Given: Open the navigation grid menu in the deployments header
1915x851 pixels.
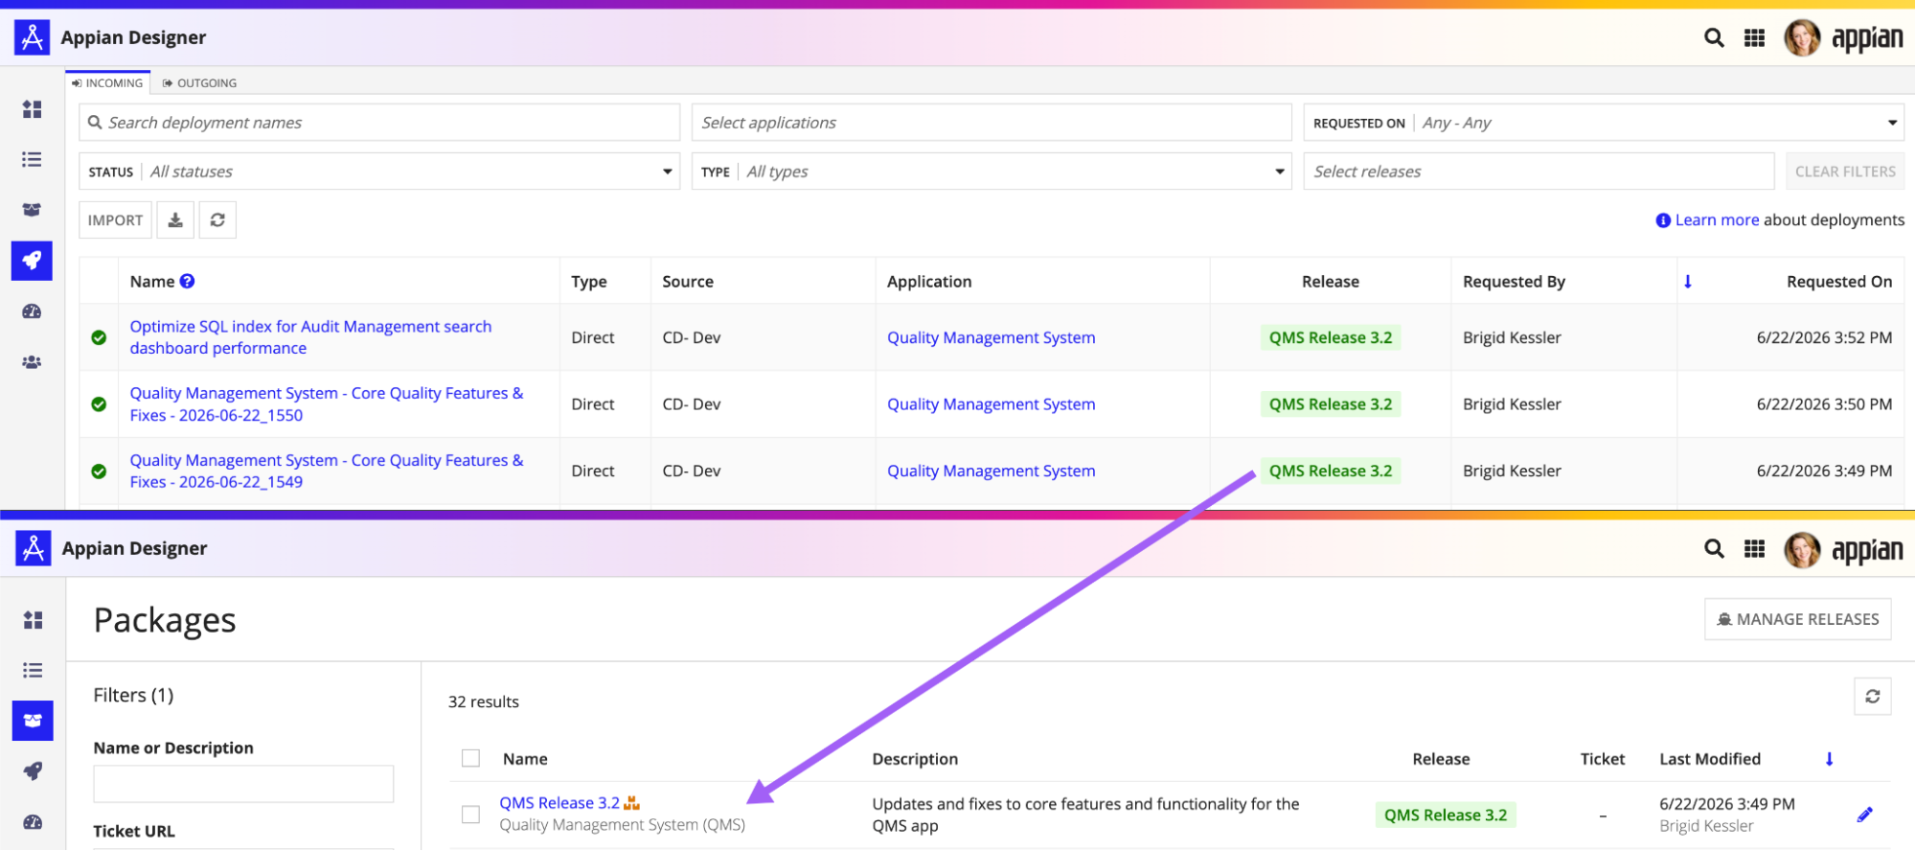Looking at the screenshot, I should [1754, 38].
